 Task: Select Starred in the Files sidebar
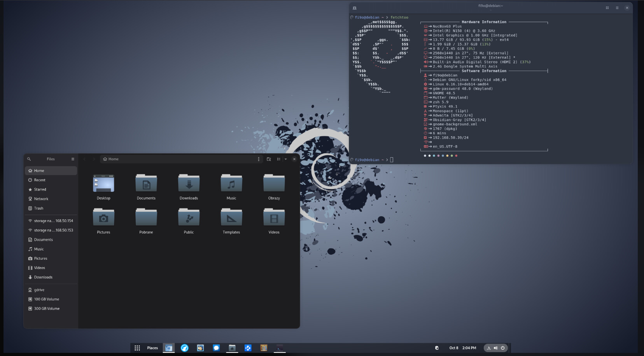coord(40,189)
